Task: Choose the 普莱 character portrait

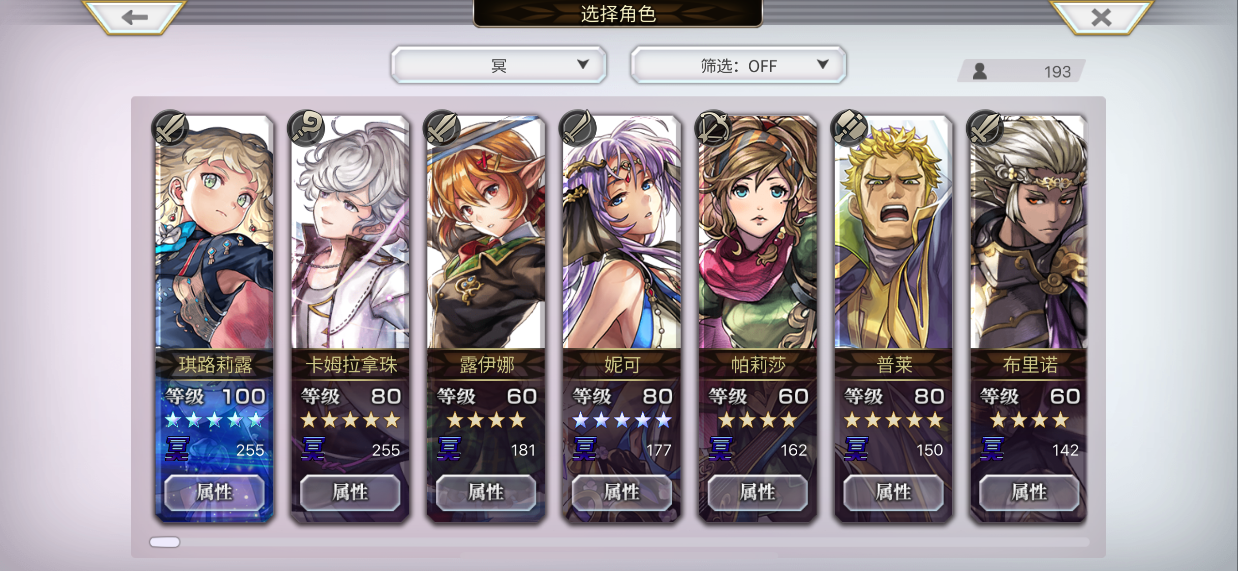Action: [x=893, y=232]
